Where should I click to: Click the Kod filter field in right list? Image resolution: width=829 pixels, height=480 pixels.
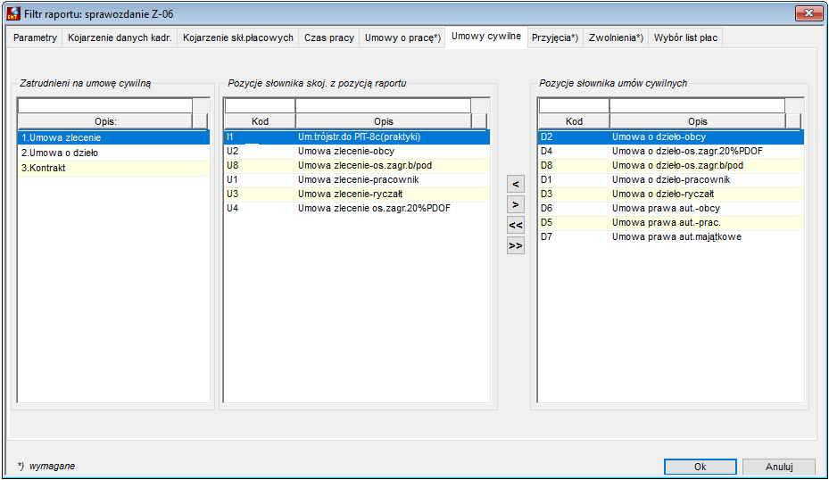(x=574, y=106)
